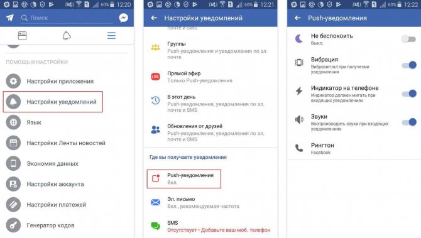Open Messenger icon in the top bar
The image size is (421, 238).
click(124, 18)
